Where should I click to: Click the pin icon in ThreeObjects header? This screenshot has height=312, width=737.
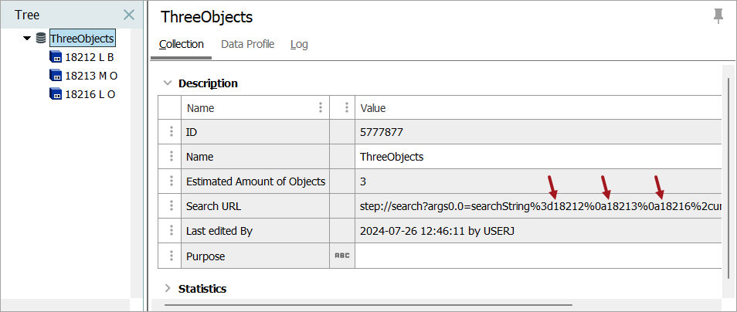pos(718,15)
